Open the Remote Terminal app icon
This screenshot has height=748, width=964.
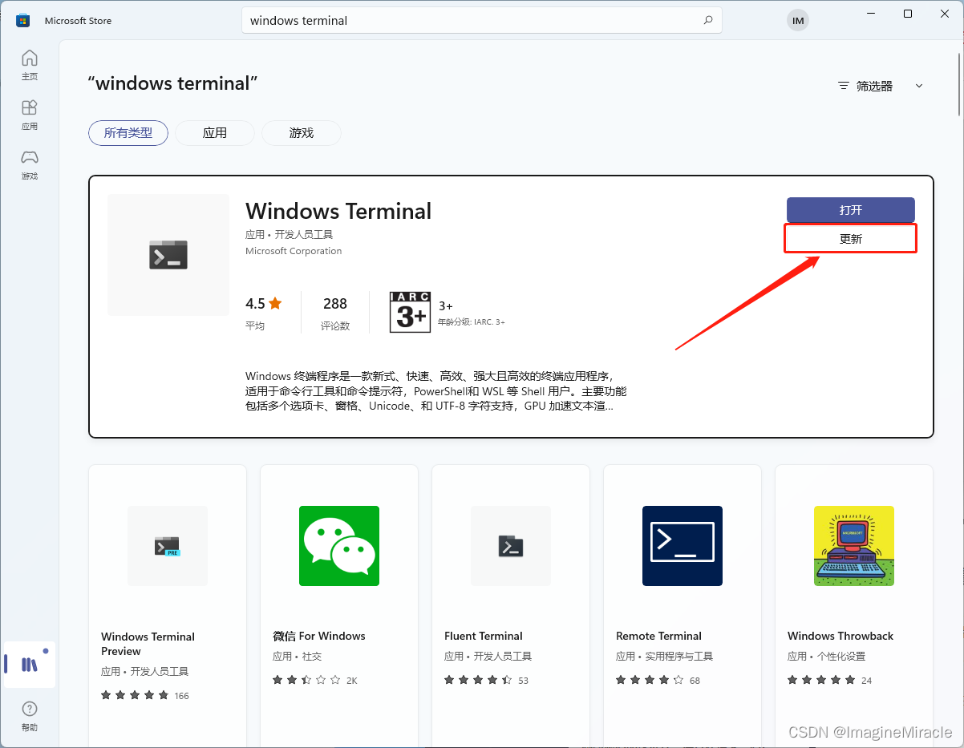point(682,546)
